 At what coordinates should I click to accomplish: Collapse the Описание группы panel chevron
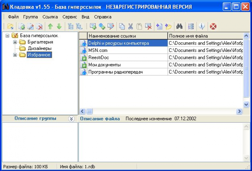pos(71,119)
